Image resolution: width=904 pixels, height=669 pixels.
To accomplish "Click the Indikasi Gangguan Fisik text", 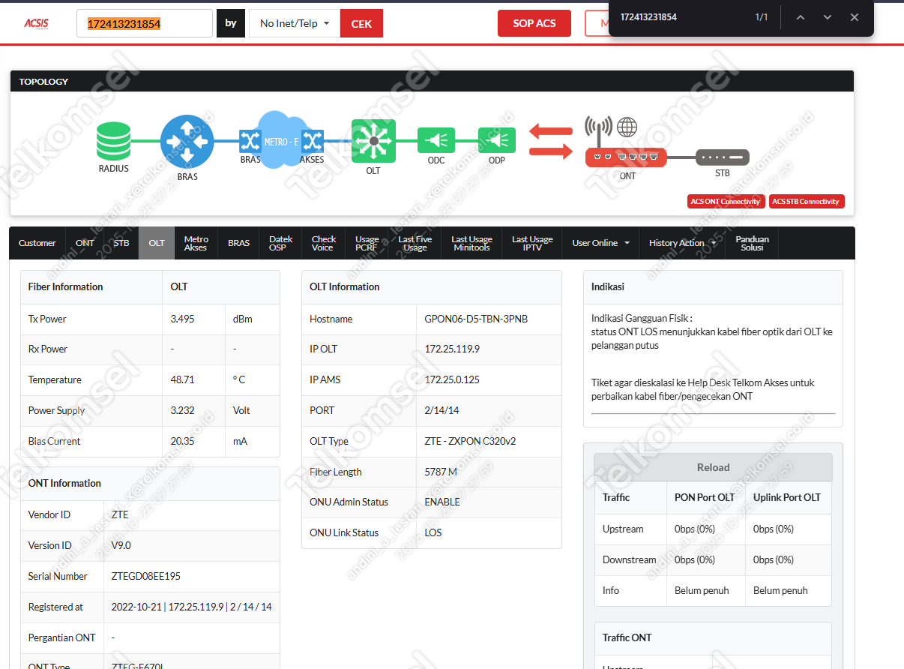I will (x=642, y=318).
